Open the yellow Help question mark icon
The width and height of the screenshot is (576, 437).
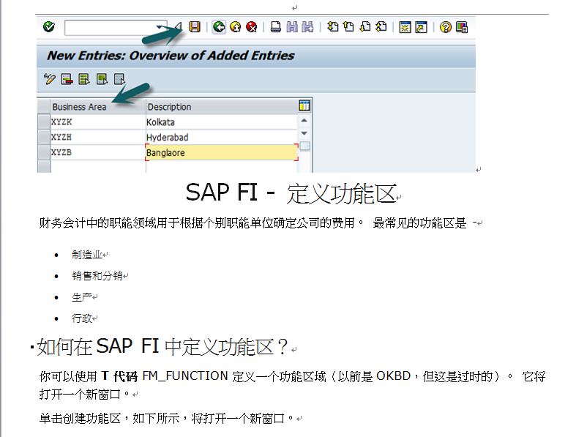(x=445, y=27)
